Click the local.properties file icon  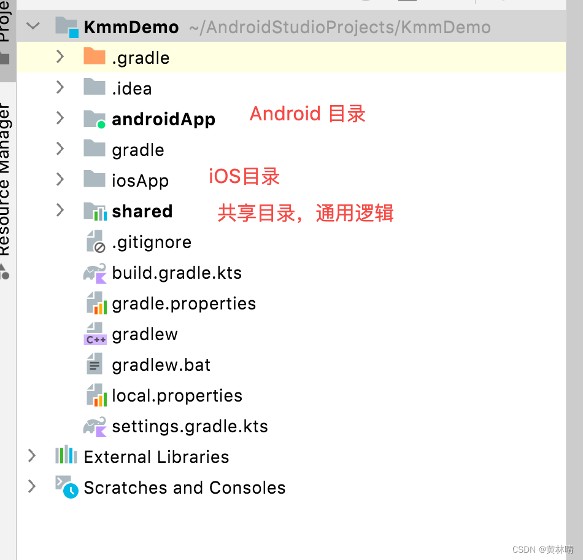coord(97,395)
